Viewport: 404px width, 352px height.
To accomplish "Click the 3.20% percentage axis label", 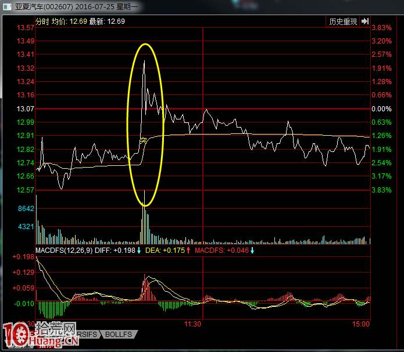I will click(381, 41).
